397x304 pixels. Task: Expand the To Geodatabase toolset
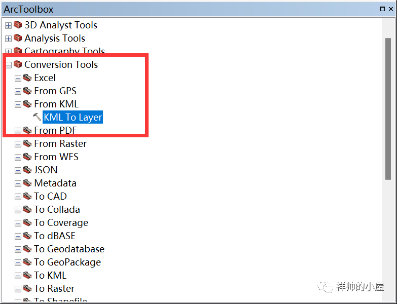(18, 250)
